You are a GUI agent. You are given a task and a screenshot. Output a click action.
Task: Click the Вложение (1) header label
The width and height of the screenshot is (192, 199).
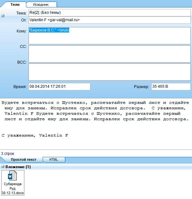(x=18, y=167)
